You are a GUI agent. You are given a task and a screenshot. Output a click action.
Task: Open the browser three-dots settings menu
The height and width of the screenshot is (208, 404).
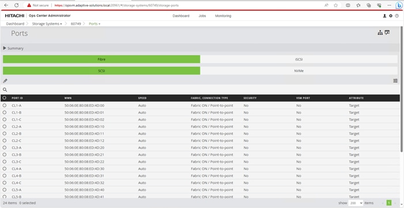pos(389,5)
